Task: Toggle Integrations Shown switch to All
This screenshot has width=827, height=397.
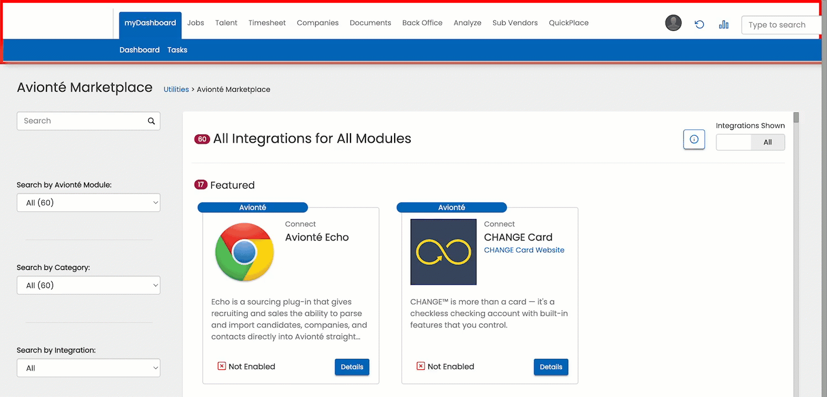Action: click(x=767, y=142)
